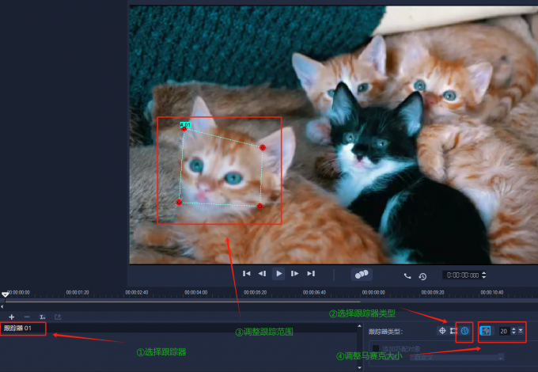
Task: Click the timecode field 0:00:00:000
Action: tap(463, 275)
